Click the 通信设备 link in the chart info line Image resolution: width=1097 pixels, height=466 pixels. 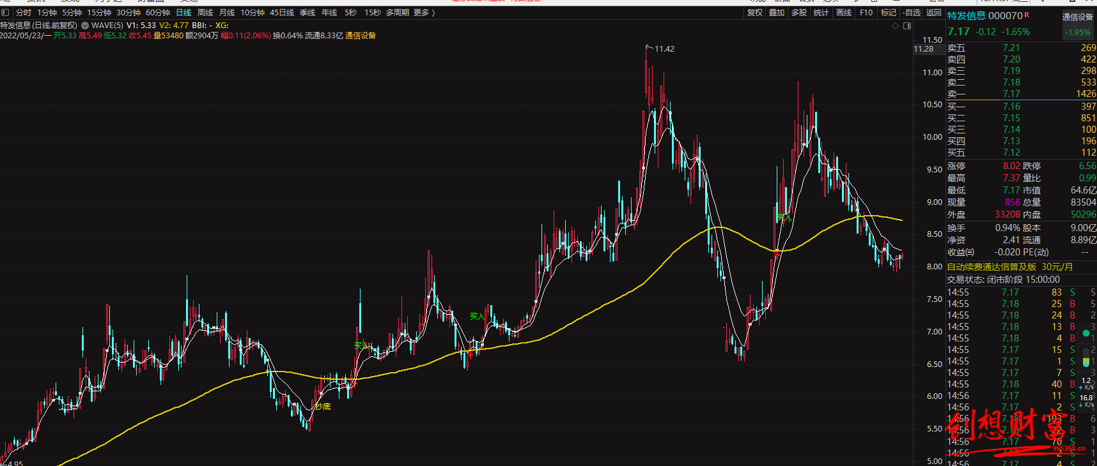click(x=361, y=36)
